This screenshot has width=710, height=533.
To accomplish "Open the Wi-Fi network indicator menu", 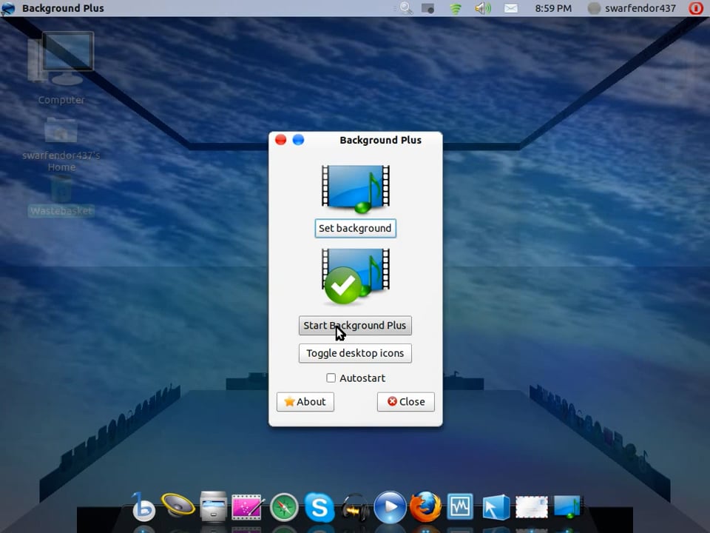I will [x=456, y=8].
